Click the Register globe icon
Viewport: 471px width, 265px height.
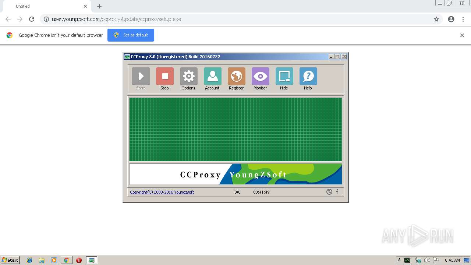[236, 77]
